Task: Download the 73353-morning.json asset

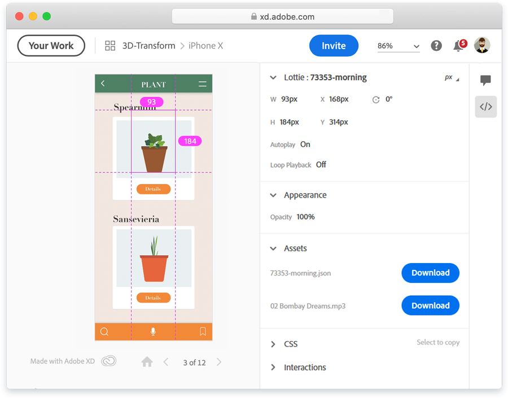Action: coord(430,273)
